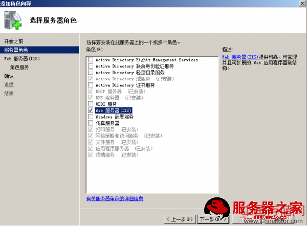Screen dimensions: 307x226
Task: Click the 下一步 next button
Action: click(210, 219)
